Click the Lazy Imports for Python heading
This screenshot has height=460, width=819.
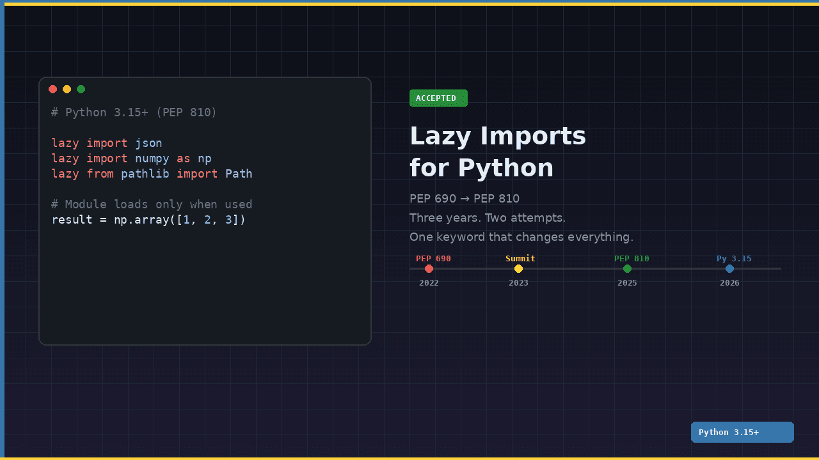498,151
